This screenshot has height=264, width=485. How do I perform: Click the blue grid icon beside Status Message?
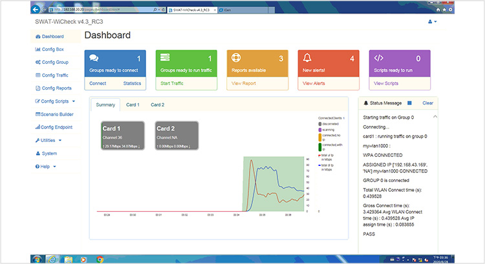[409, 103]
